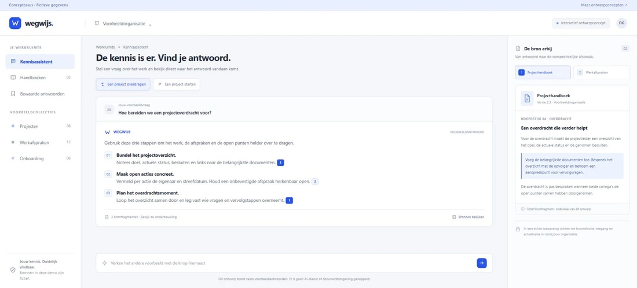Click the chat input field

pos(294,263)
